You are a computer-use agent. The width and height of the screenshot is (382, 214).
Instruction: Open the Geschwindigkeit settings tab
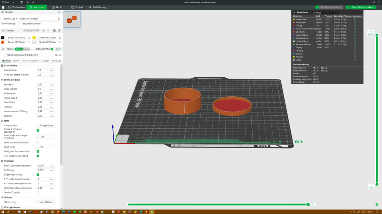[30, 61]
